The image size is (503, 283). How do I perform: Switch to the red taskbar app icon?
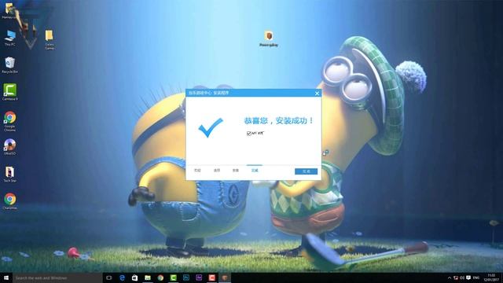click(x=211, y=277)
